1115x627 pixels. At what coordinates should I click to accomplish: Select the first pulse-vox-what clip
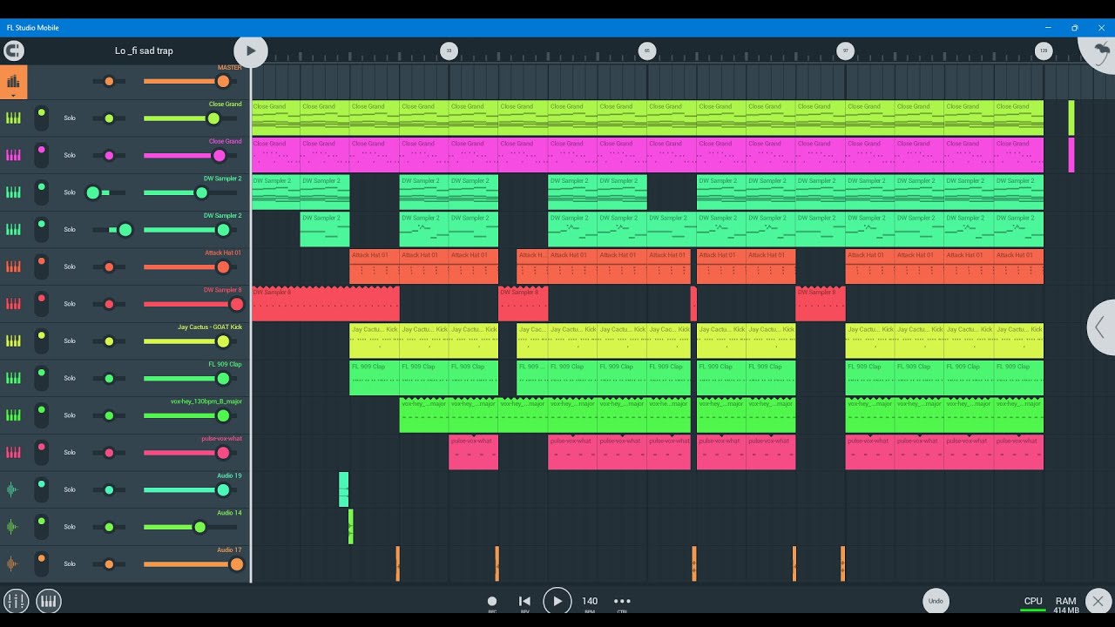(473, 452)
